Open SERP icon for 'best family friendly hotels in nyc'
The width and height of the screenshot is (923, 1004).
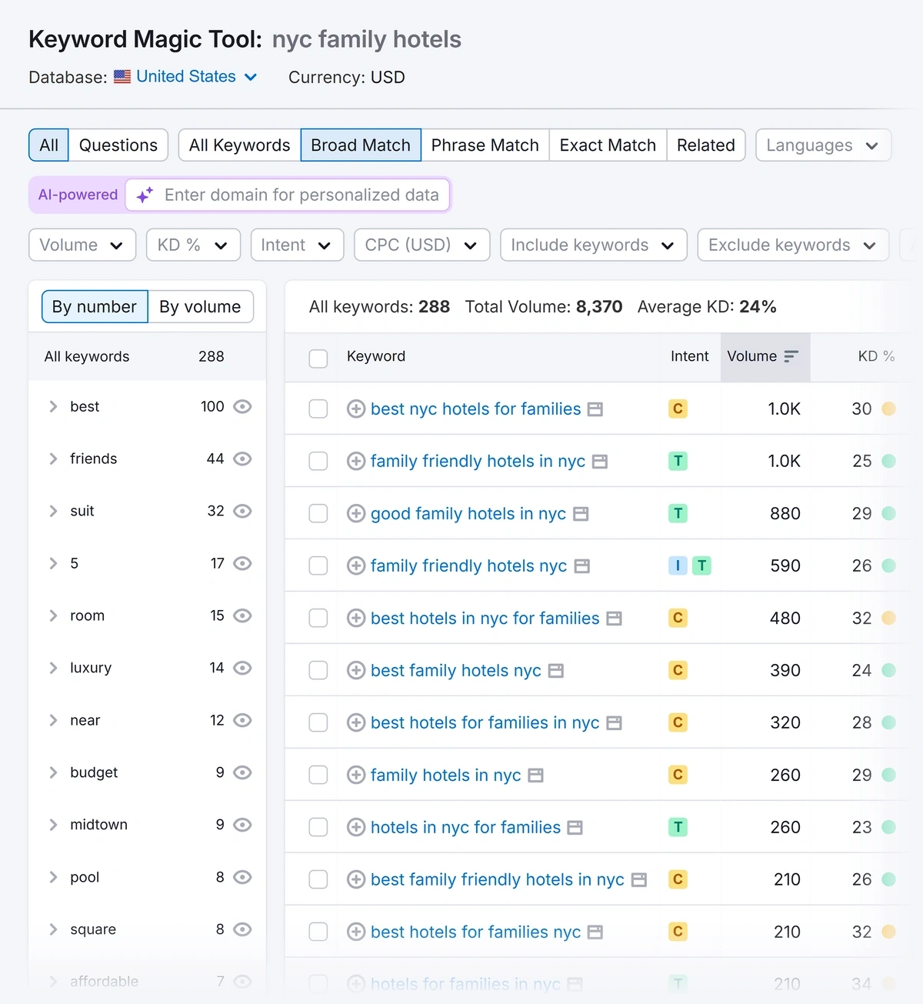tap(639, 880)
